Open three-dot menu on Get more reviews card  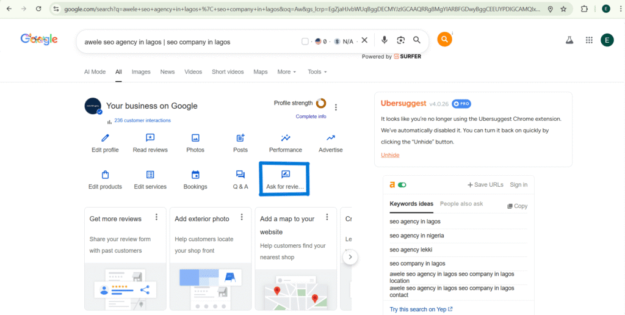pyautogui.click(x=157, y=217)
